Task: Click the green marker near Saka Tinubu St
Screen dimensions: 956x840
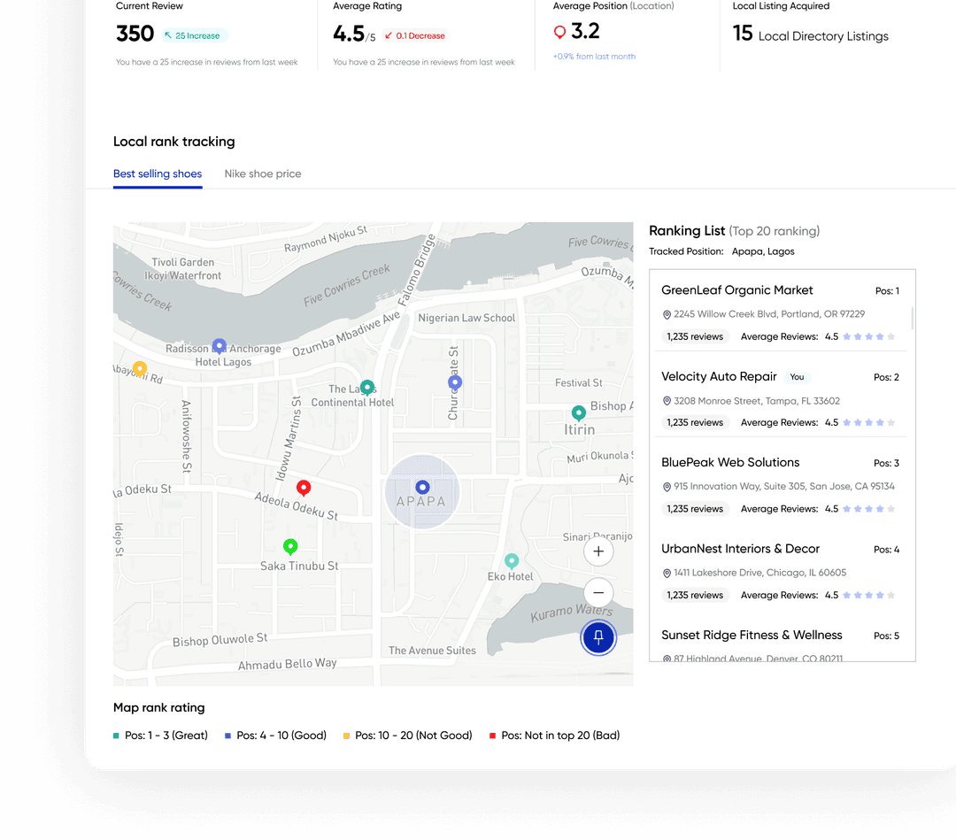Action: (x=289, y=546)
